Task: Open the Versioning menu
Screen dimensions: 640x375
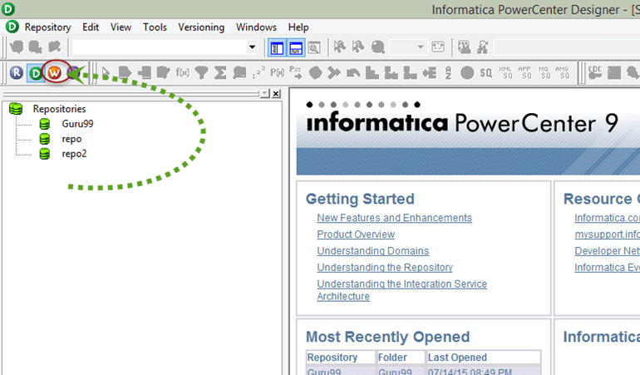Action: tap(201, 27)
